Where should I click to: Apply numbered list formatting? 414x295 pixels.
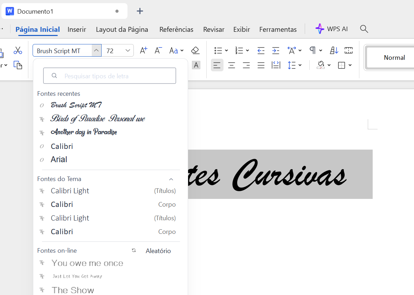(x=239, y=50)
